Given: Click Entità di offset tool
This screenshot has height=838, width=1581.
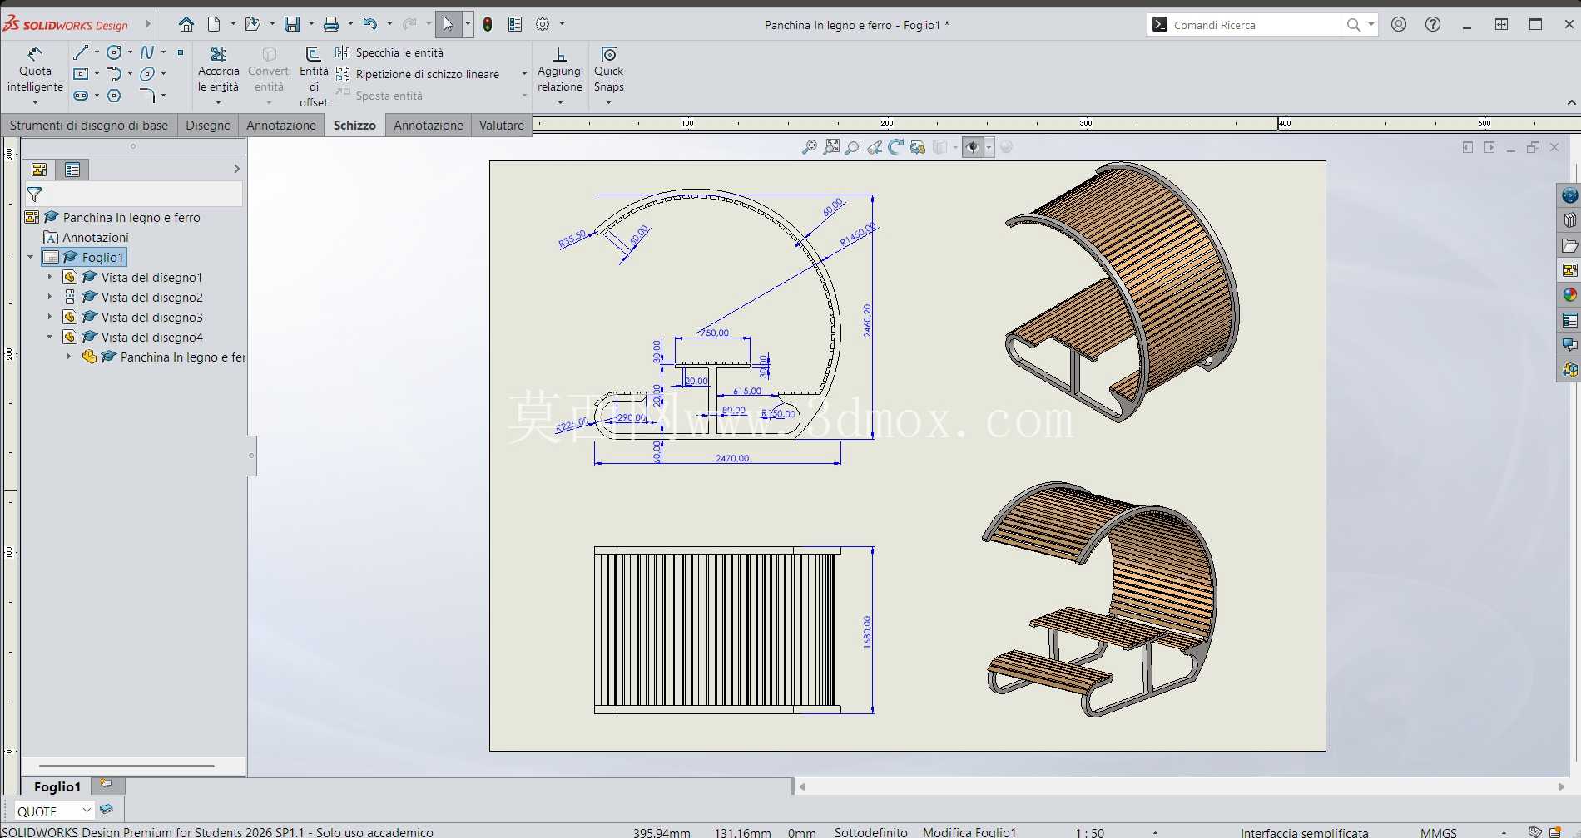Looking at the screenshot, I should [314, 76].
